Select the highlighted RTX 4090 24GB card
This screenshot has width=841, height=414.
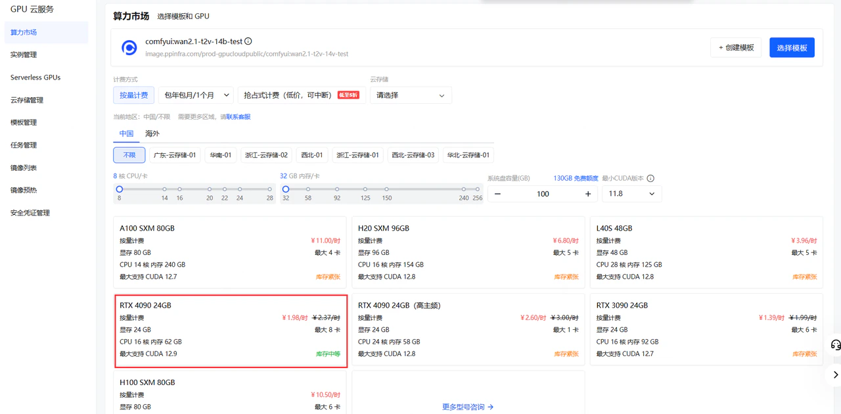point(231,331)
